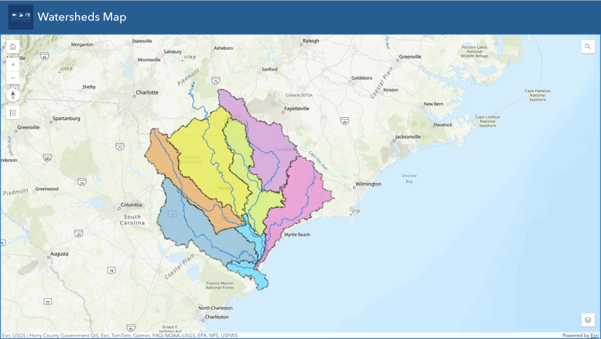Click the Watersheds Map title
The width and height of the screenshot is (601, 339).
(x=82, y=17)
